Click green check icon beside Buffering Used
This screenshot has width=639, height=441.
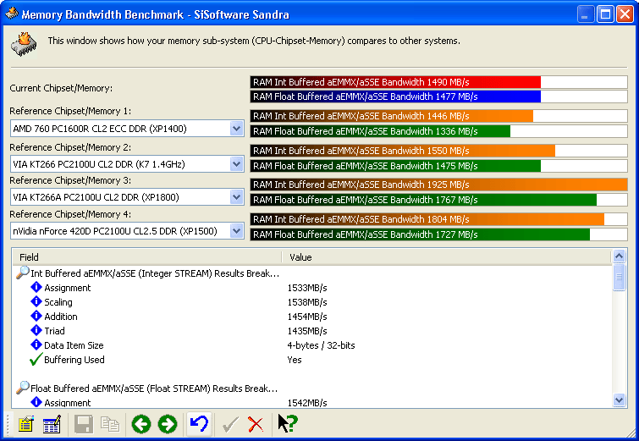36,359
